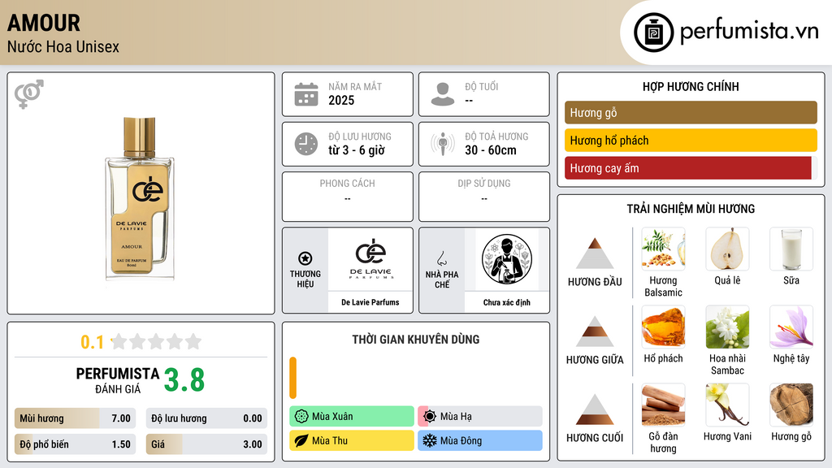Open the Gỗ đàn hương note image
The image size is (832, 468).
tap(663, 405)
